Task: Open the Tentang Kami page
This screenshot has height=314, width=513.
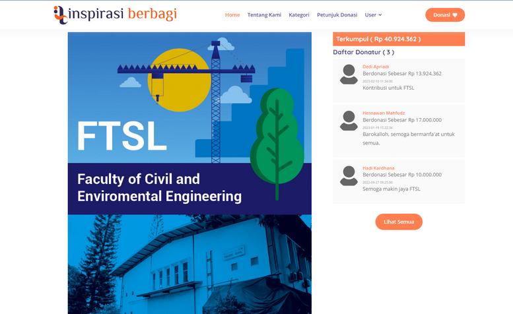Action: 264,15
